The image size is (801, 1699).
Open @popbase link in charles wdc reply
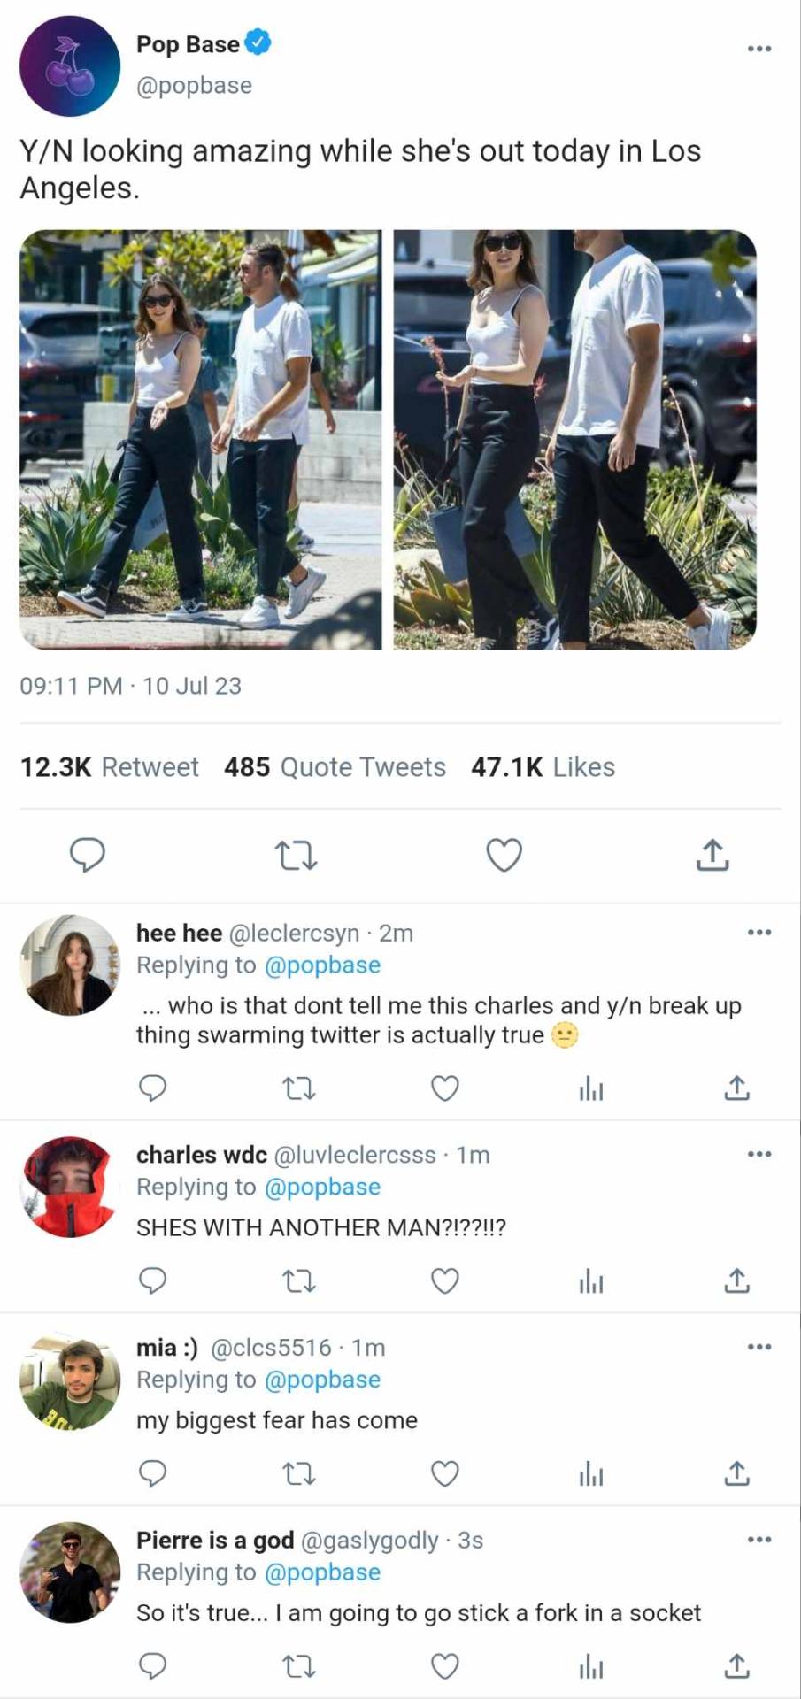(x=322, y=1187)
